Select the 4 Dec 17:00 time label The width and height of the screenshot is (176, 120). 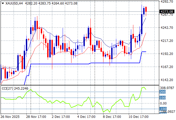point(86,117)
